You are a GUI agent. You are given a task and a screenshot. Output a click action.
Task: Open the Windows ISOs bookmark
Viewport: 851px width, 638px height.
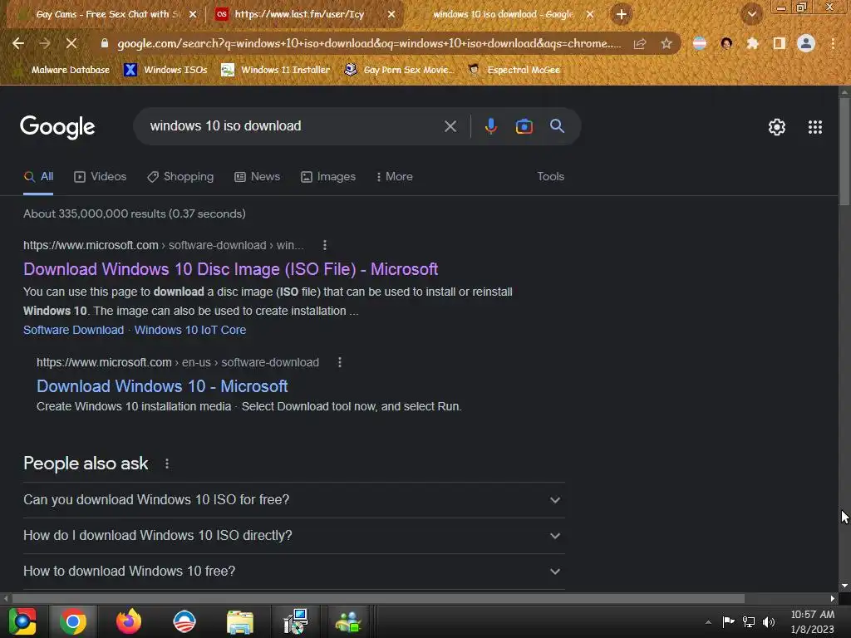(x=165, y=70)
